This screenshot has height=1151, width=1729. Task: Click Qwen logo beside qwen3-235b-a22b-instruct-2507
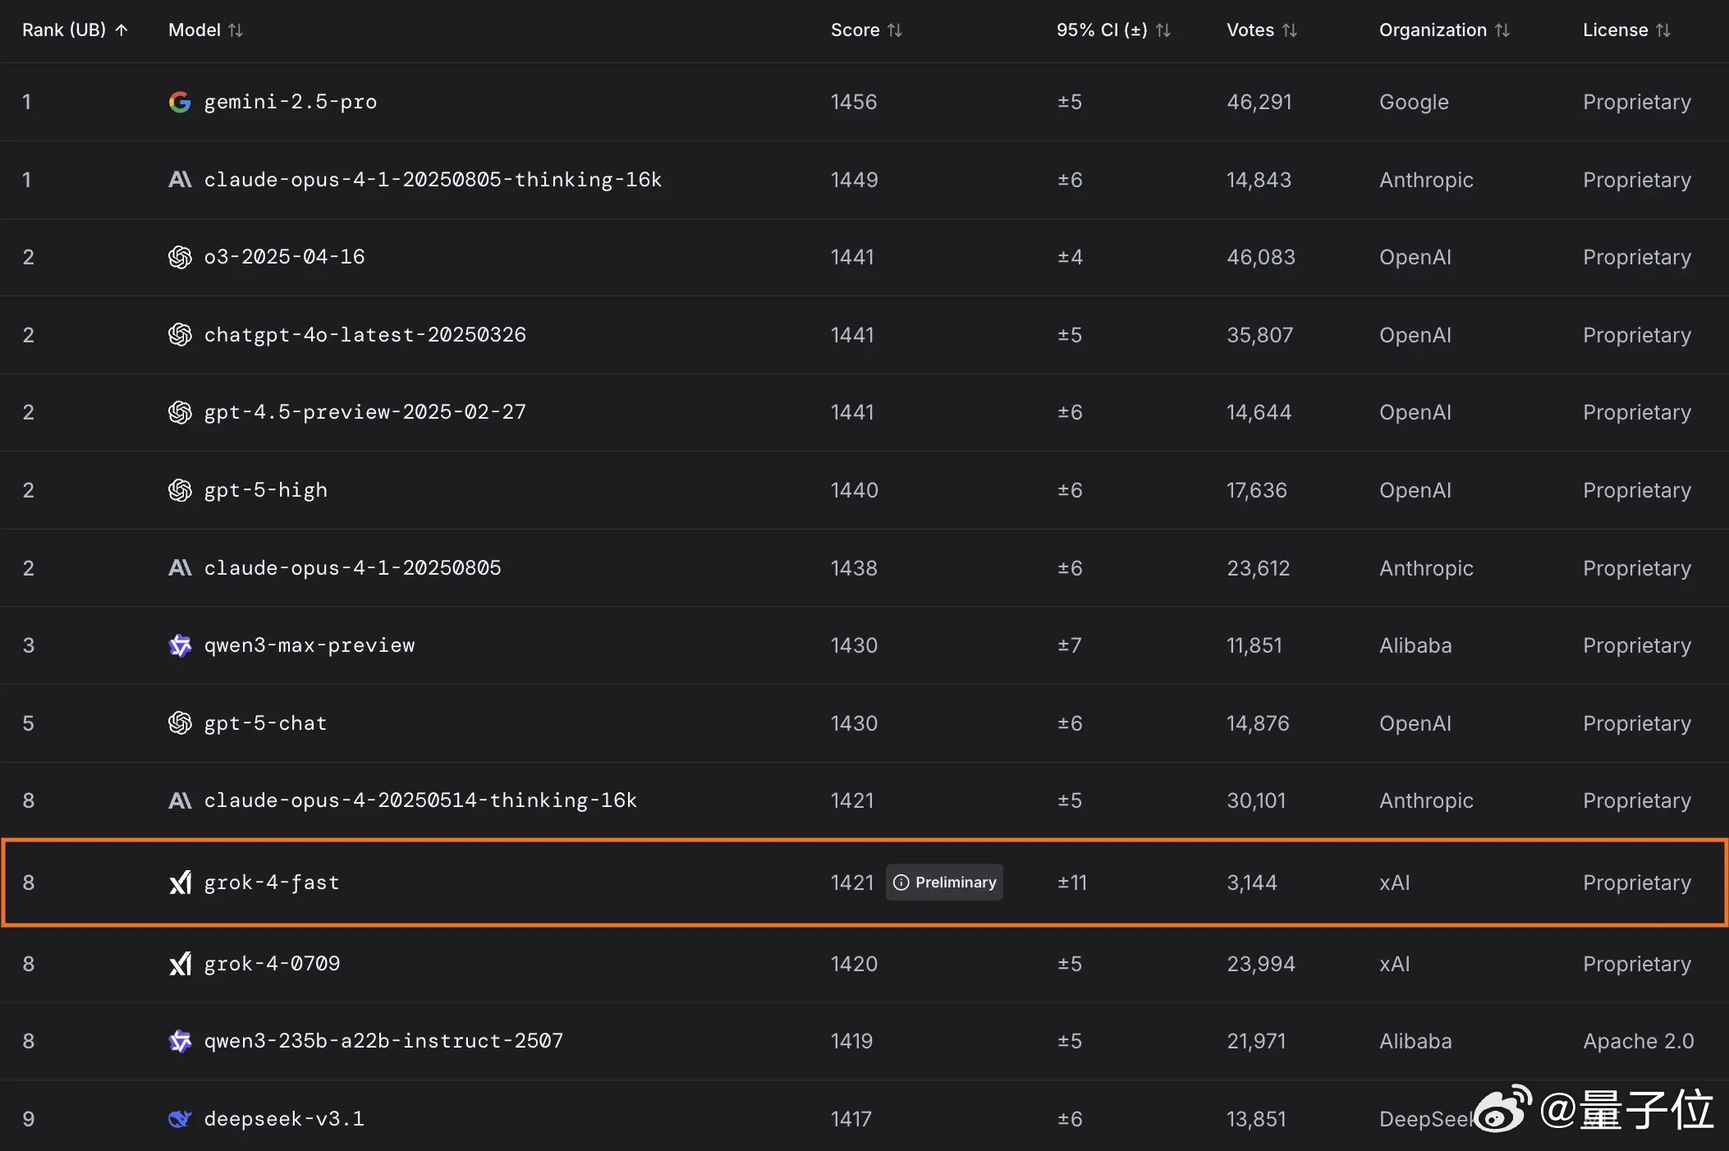tap(180, 1041)
